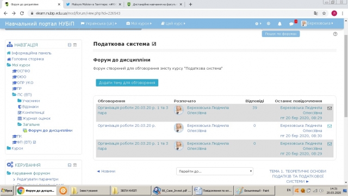This screenshot has height=196, width=348.
Task: Open the 'Перейти до...' jump dropdown
Action: (x=215, y=171)
